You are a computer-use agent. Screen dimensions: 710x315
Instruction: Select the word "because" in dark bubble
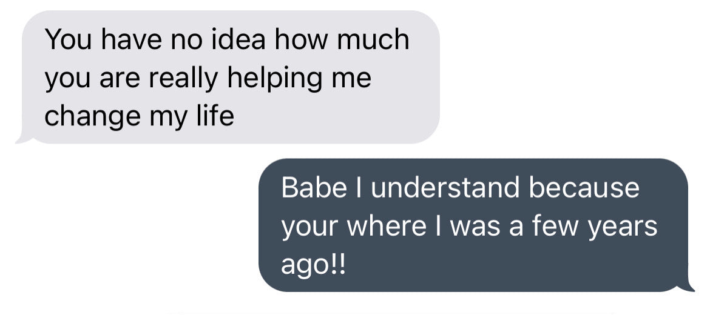tap(584, 188)
